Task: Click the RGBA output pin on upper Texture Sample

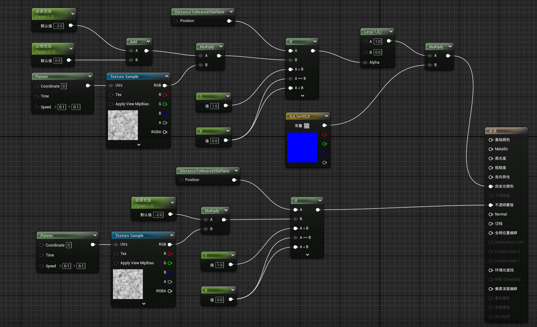Action: point(165,132)
